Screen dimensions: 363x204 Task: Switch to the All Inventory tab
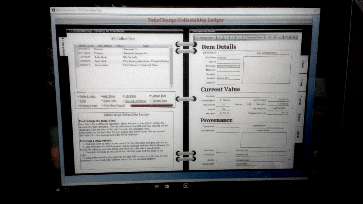click(x=63, y=46)
